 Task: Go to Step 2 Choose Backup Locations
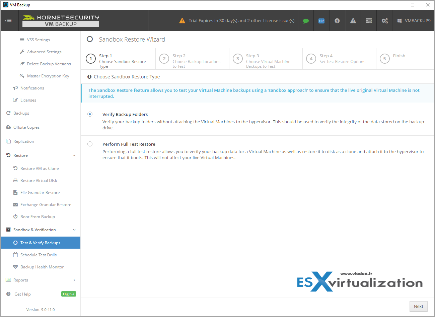192,59
